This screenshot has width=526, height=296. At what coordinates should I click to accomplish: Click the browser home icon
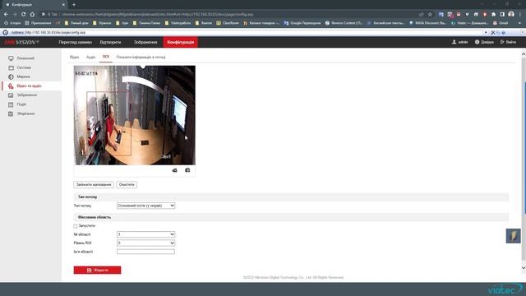click(32, 15)
